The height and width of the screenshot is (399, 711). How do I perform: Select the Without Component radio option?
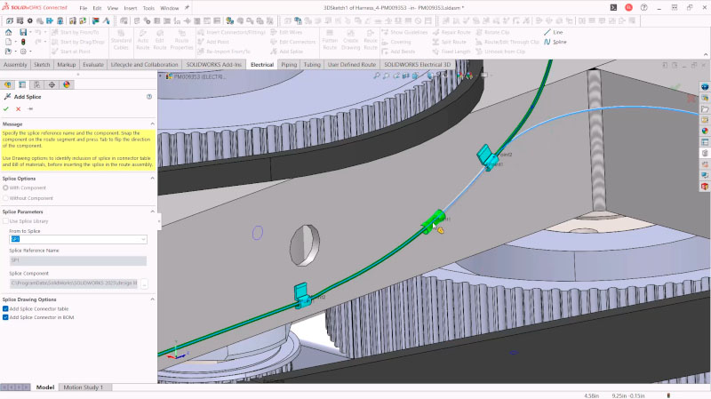pyautogui.click(x=6, y=198)
